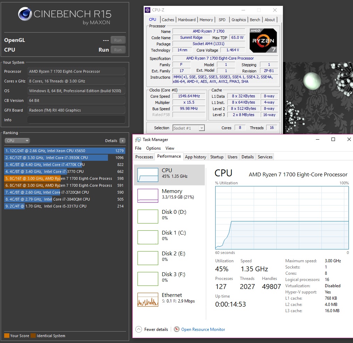353x343 pixels.
Task: Select Ethernet in Task Manager sidebar
Action: 169,299
